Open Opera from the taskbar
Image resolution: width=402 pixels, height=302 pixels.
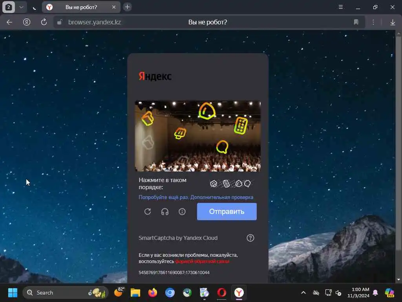click(x=222, y=293)
